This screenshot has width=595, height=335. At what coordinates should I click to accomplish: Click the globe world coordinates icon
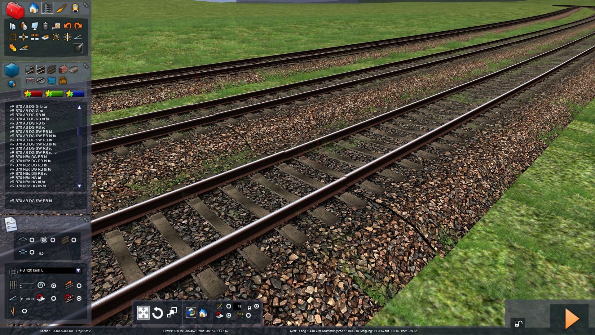click(x=191, y=313)
